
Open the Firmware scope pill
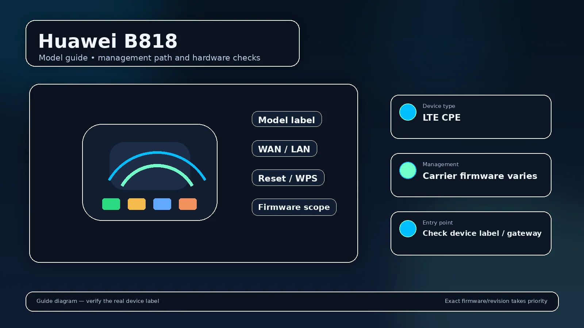[x=294, y=207]
